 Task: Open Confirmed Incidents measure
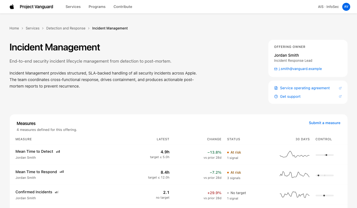click(34, 192)
